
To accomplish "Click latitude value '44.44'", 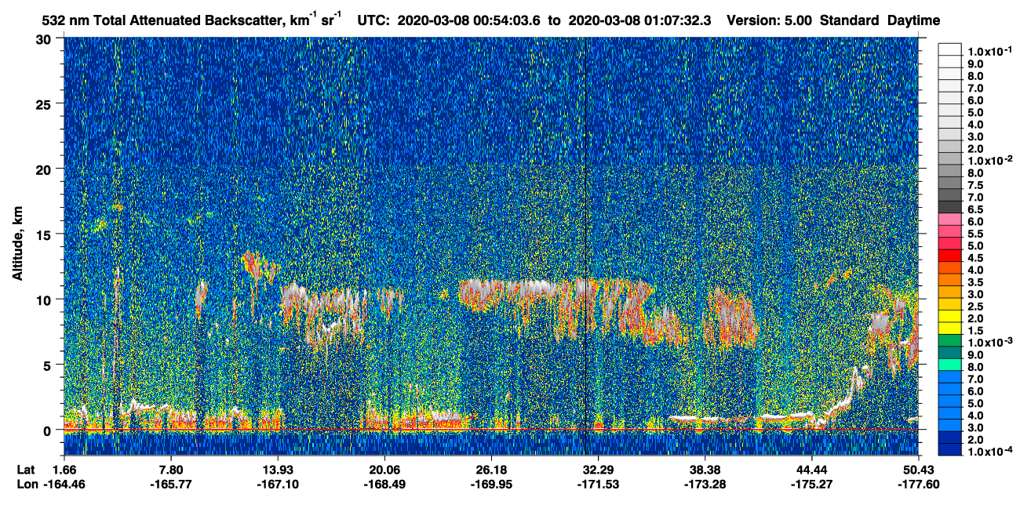I will (811, 470).
